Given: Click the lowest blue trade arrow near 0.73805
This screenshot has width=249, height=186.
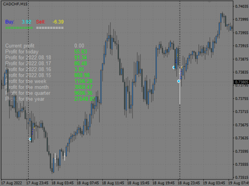Looking at the screenshot, I should click(179, 81).
